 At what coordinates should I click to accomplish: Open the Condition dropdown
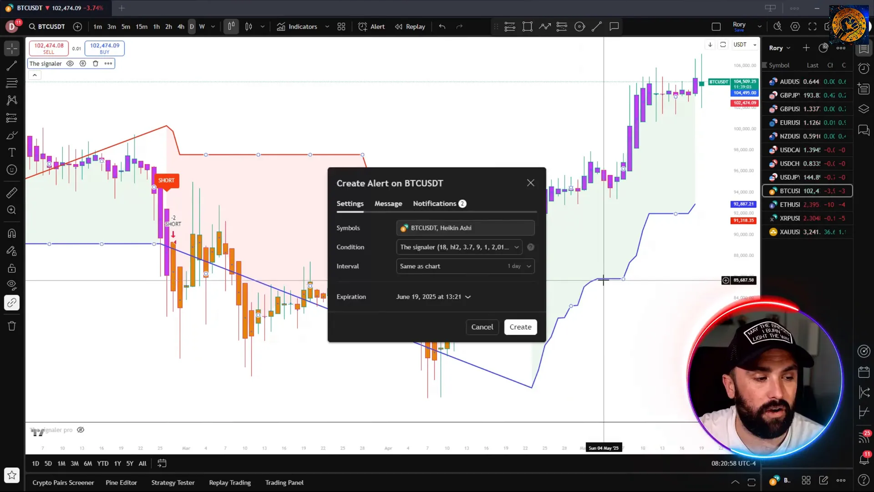click(x=459, y=247)
